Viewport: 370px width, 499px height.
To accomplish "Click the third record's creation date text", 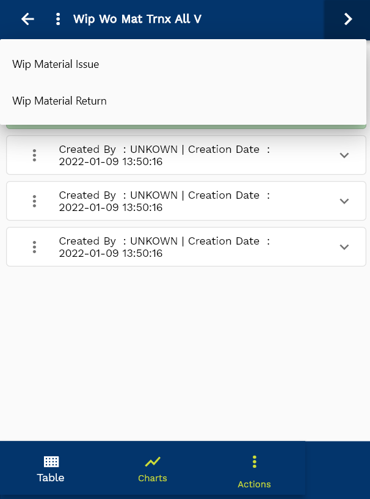I will (111, 253).
